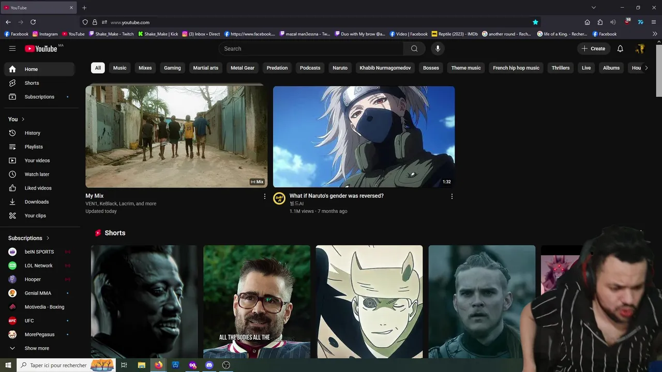Viewport: 662px width, 372px height.
Task: Open Liked videos in the sidebar
Action: [x=40, y=188]
